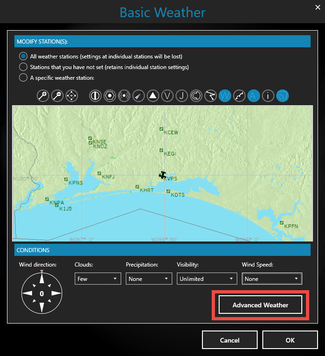The width and height of the screenshot is (325, 356).
Task: Open the Wind Speed dropdown
Action: 272,279
